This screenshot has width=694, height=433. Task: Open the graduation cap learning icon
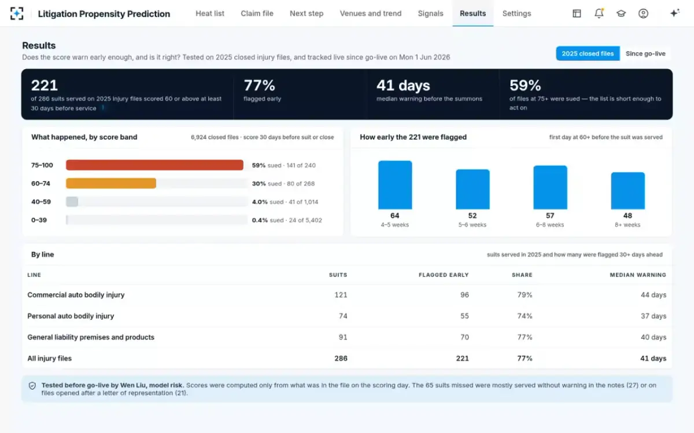point(621,13)
